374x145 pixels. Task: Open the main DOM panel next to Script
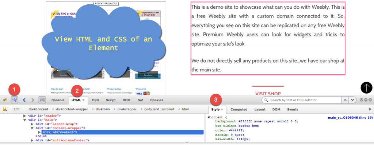click(126, 100)
